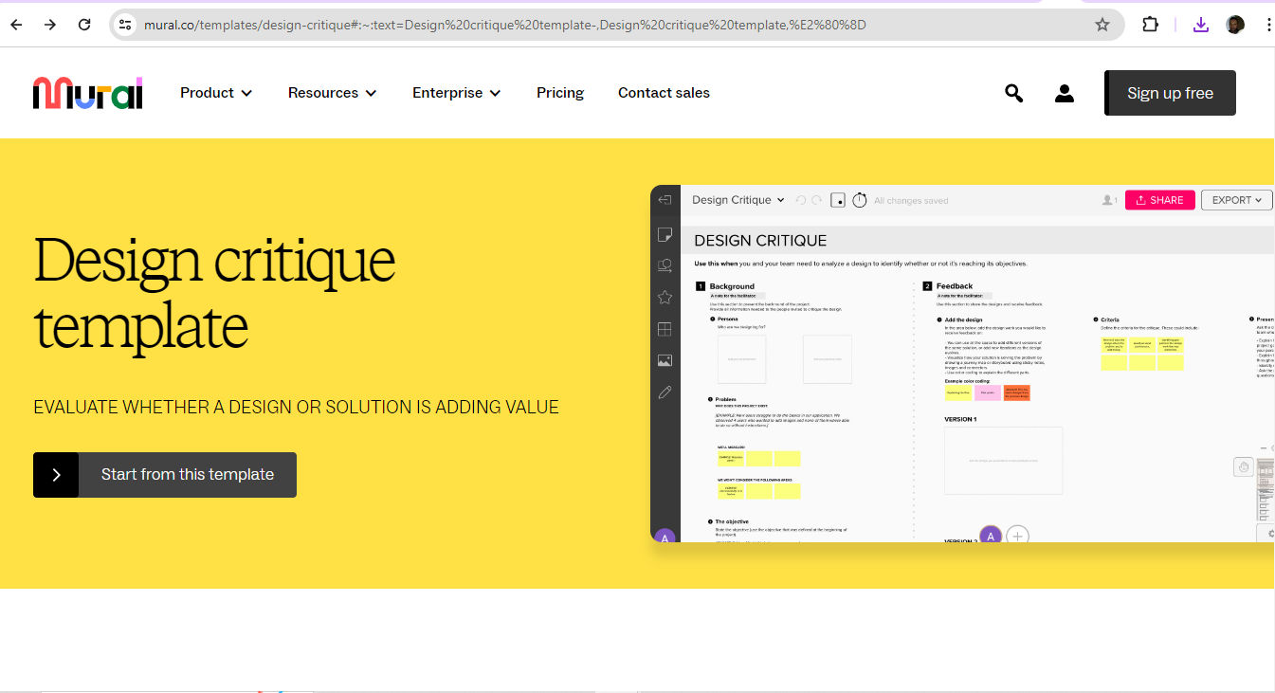Click the DESIGN CRITIQUE title in preview
Screen dimensions: 1275x693
pos(760,241)
